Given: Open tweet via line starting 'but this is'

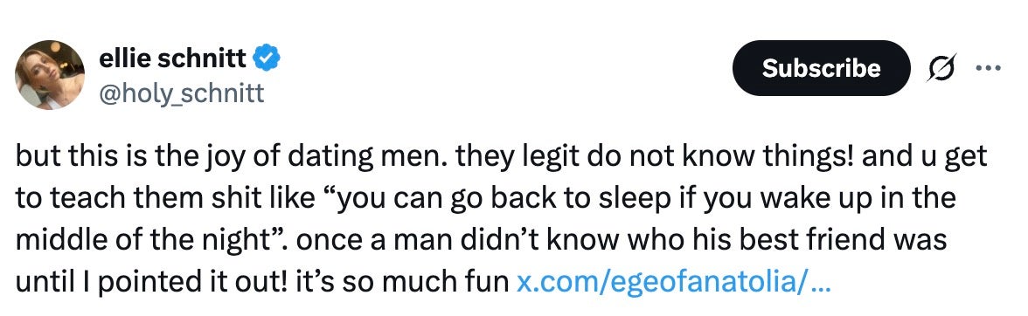Looking at the screenshot, I should click(501, 158).
